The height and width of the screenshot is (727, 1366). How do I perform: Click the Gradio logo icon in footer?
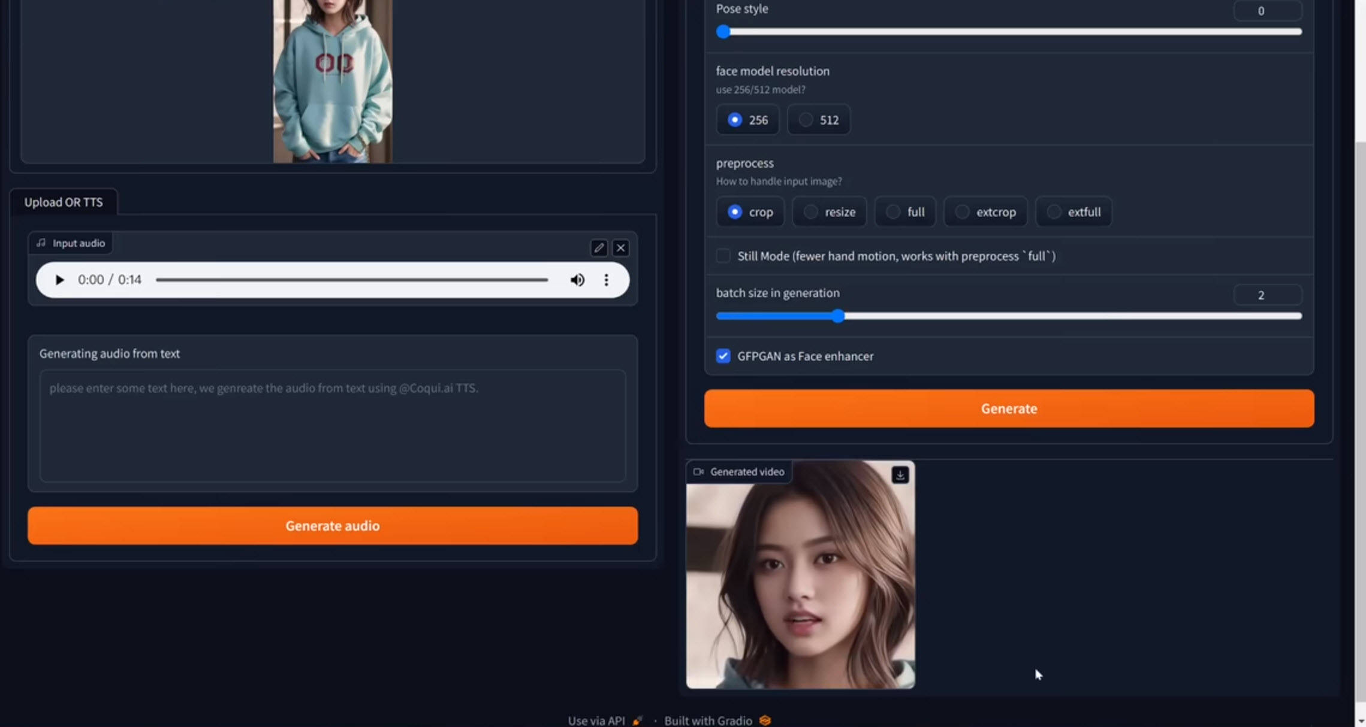(765, 720)
